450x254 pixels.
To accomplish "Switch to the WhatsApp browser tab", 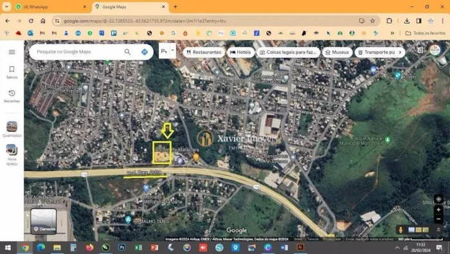I will 50,7.
